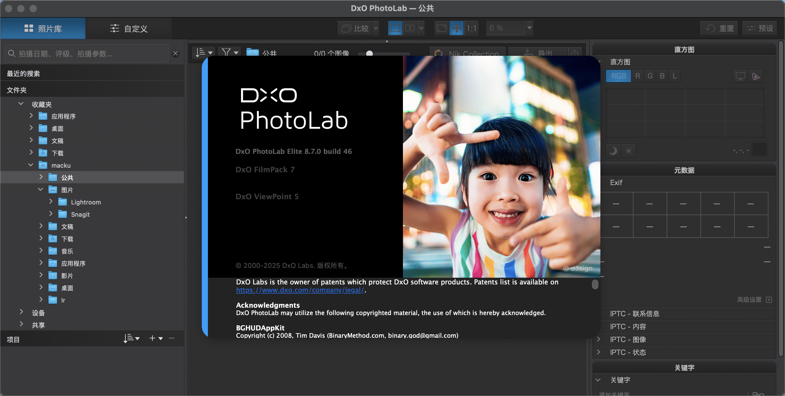Select the 公共 folder row
Viewport: 785px width, 396px height.
92,177
